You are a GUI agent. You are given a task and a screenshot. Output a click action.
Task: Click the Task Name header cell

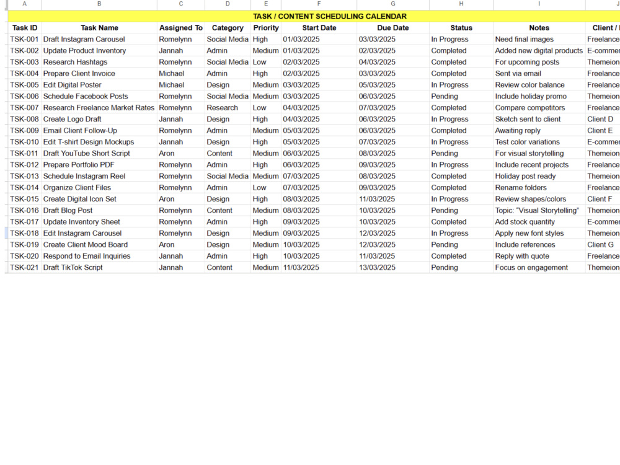[x=99, y=28]
